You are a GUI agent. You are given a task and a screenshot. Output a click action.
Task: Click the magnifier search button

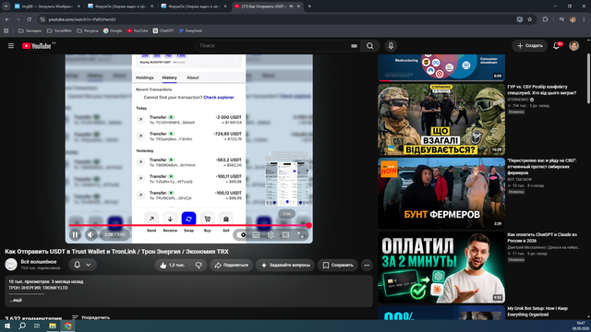coord(369,45)
